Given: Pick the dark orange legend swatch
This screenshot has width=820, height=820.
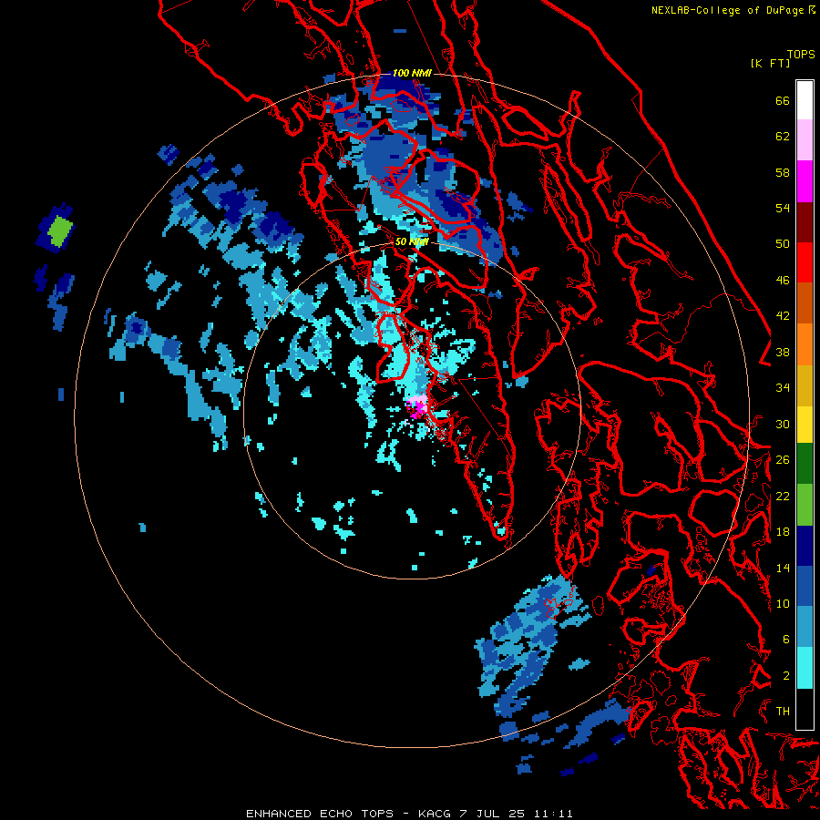Looking at the screenshot, I should [x=805, y=303].
